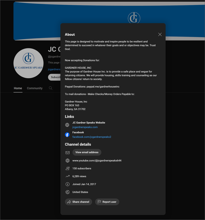Click the channel search magnifier icon
This screenshot has width=205, height=220.
[51, 88]
